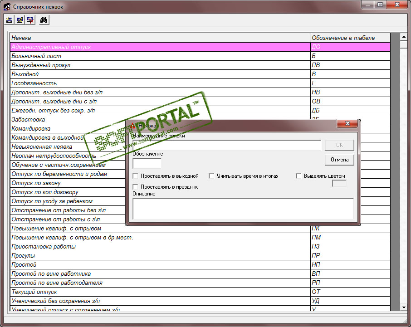The image size is (411, 327).
Task: Click the 'OK' button in the dialog
Action: coord(339,145)
